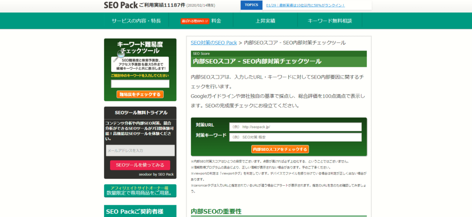Open キーワード無料相談 menu item
Screen dimensions: 472x217
coord(330,21)
